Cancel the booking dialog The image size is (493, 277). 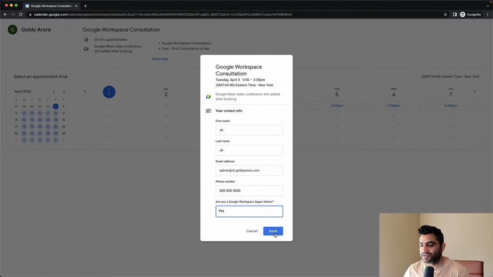click(x=252, y=231)
